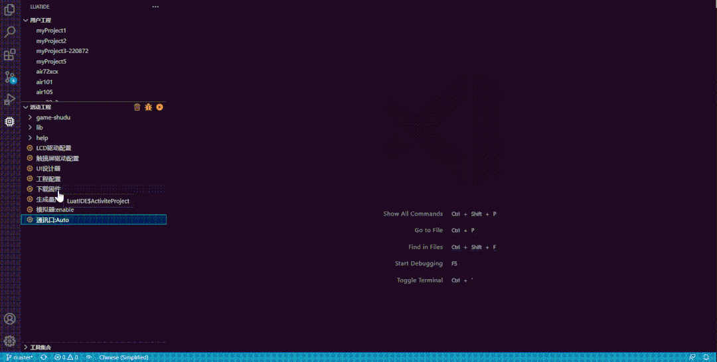Image resolution: width=717 pixels, height=362 pixels.
Task: Select myProject2 in user projects
Action: (x=51, y=41)
